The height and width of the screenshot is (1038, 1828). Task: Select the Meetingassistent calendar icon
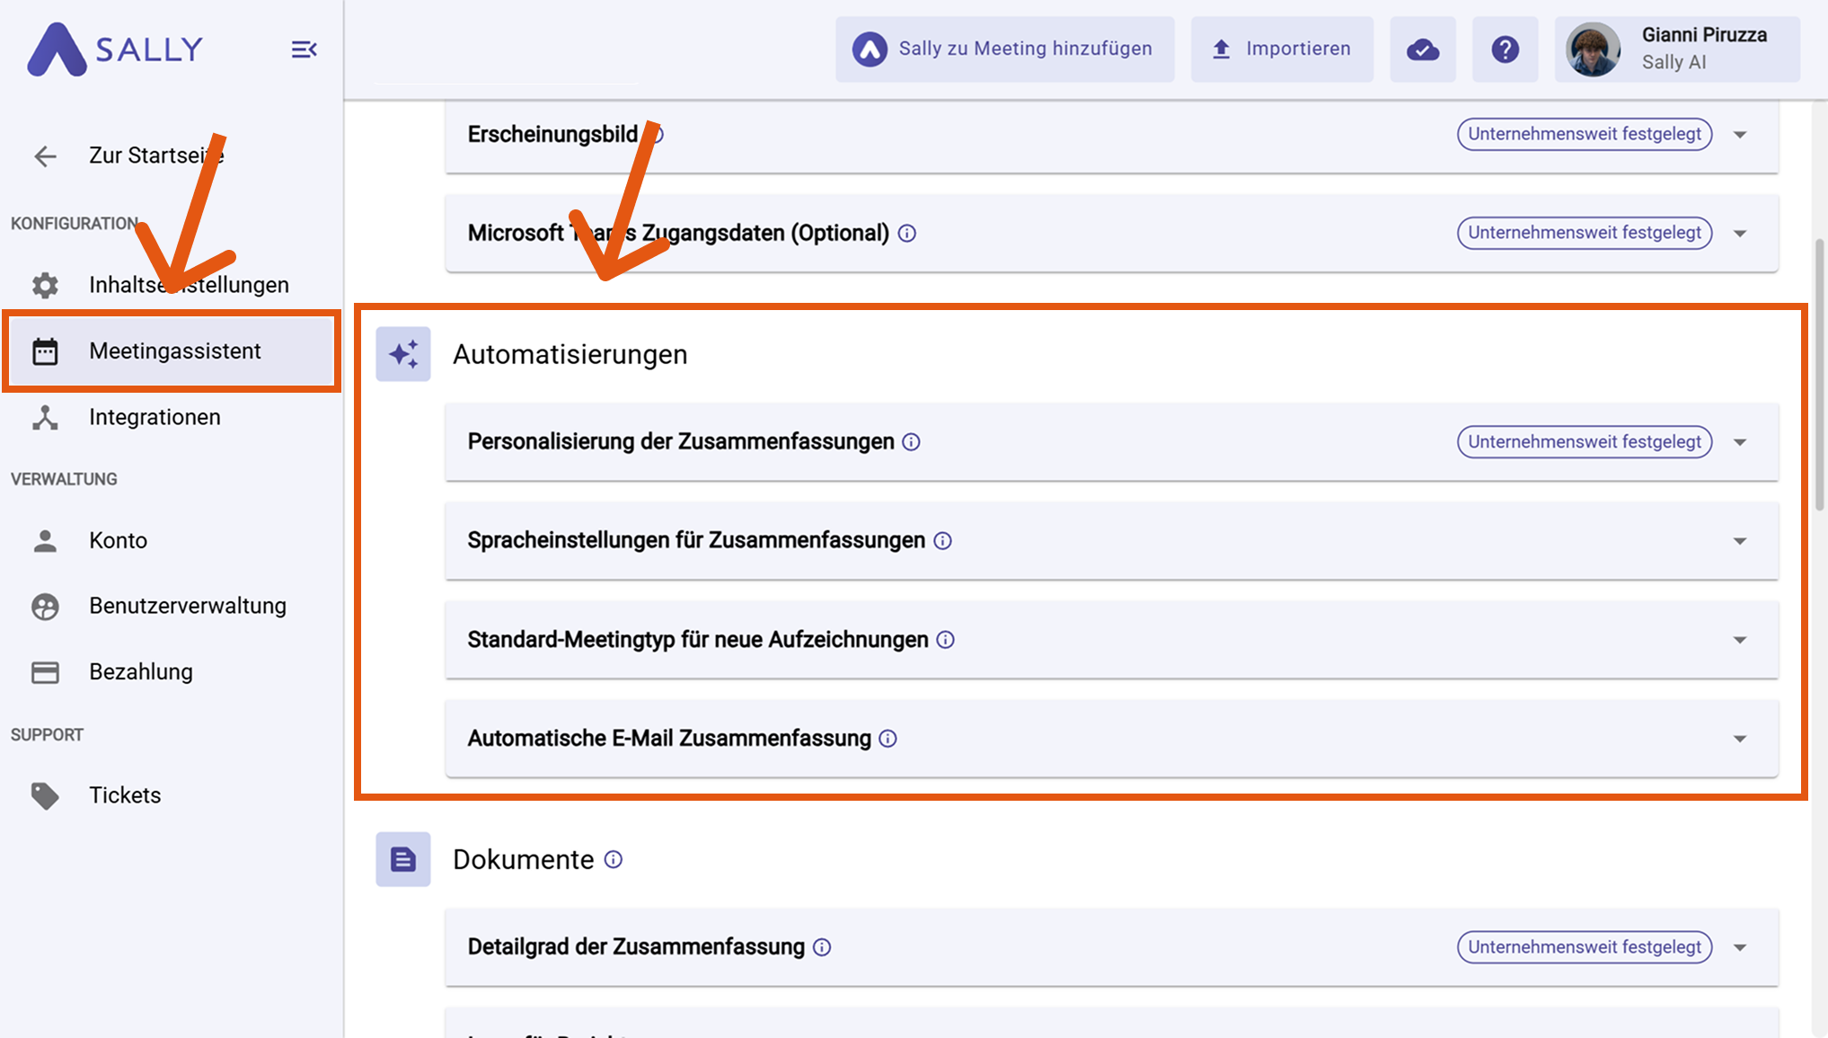46,350
